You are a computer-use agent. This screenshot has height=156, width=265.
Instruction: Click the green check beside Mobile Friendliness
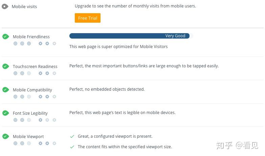click(5, 37)
